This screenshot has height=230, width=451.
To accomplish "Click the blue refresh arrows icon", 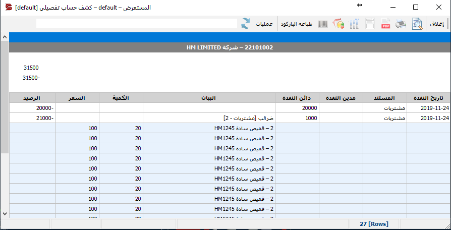I will pyautogui.click(x=246, y=24).
